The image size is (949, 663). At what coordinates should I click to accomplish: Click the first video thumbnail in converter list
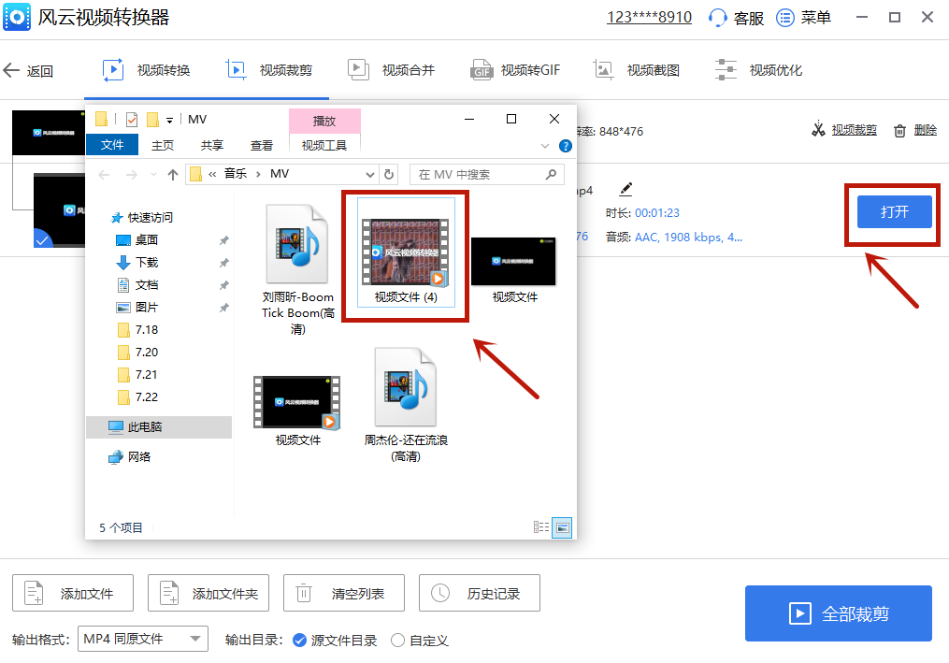coord(49,133)
